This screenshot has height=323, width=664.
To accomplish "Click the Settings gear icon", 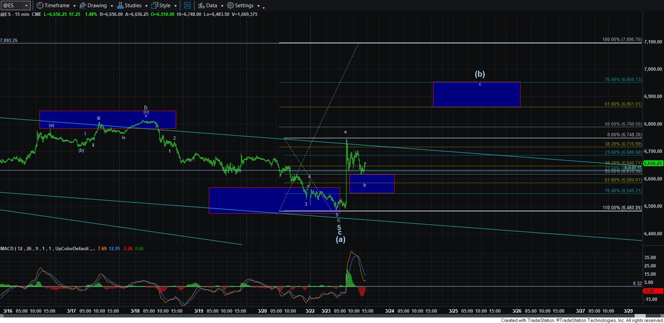I will coord(230,6).
